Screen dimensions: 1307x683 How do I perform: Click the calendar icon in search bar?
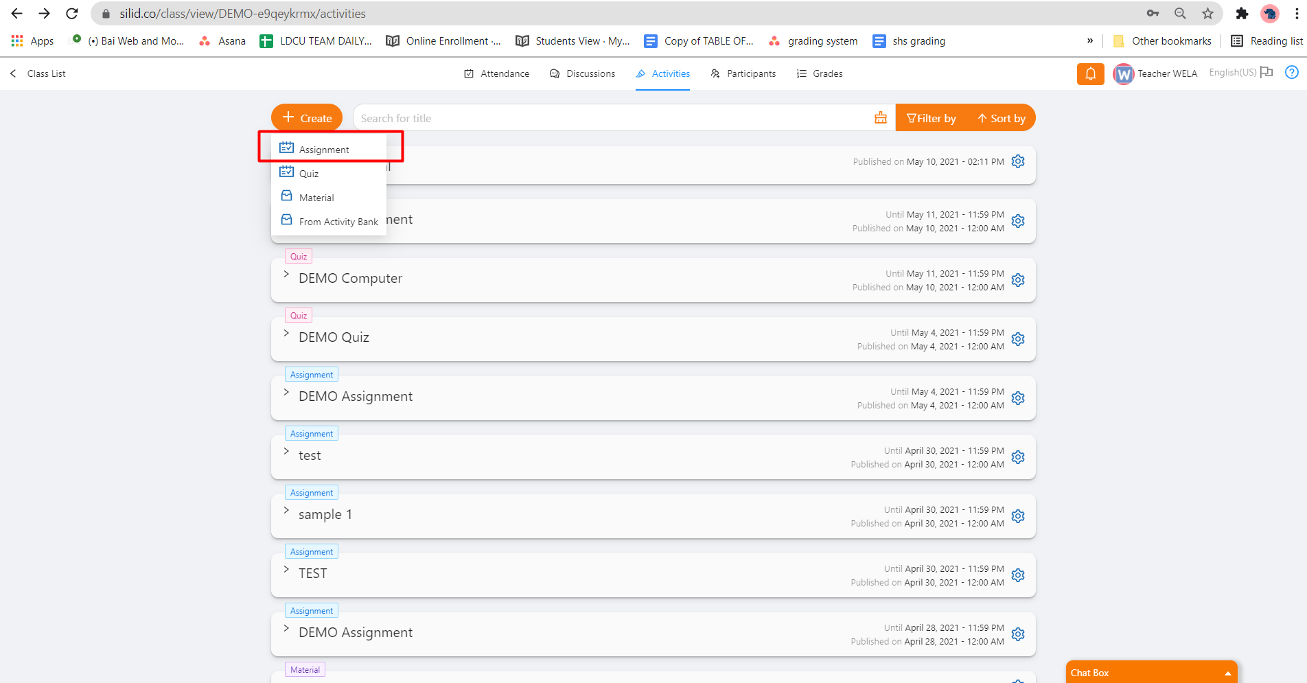(x=880, y=118)
